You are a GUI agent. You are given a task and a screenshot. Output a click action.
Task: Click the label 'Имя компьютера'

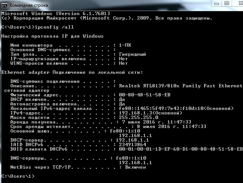click(x=31, y=45)
